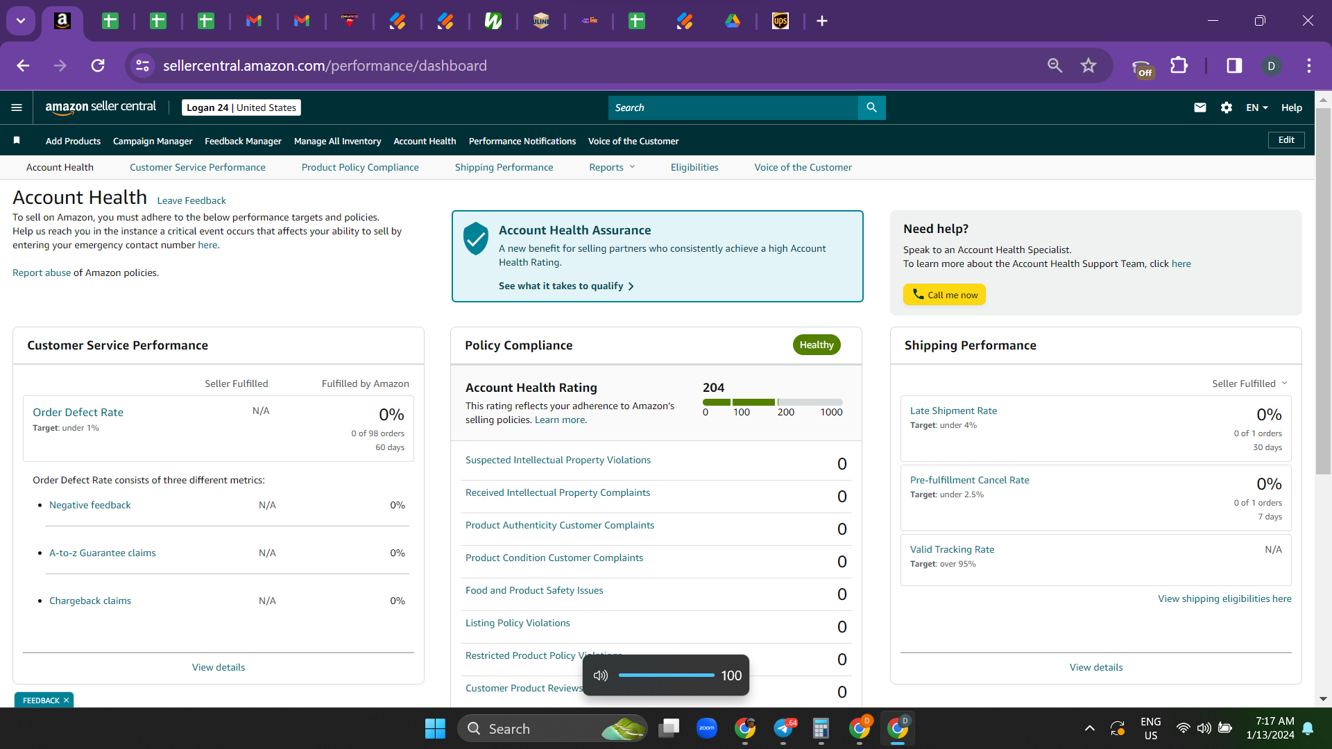Bookmark this page with star icon
This screenshot has height=749, width=1332.
coord(1088,66)
